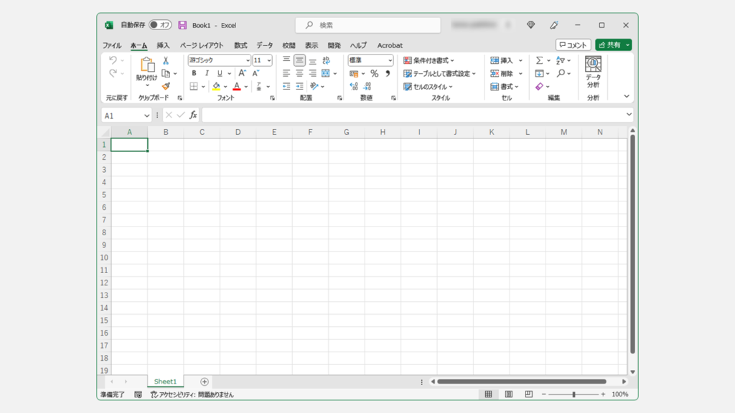Apply percent style with % icon
Viewport: 735px width, 413px height.
(374, 74)
